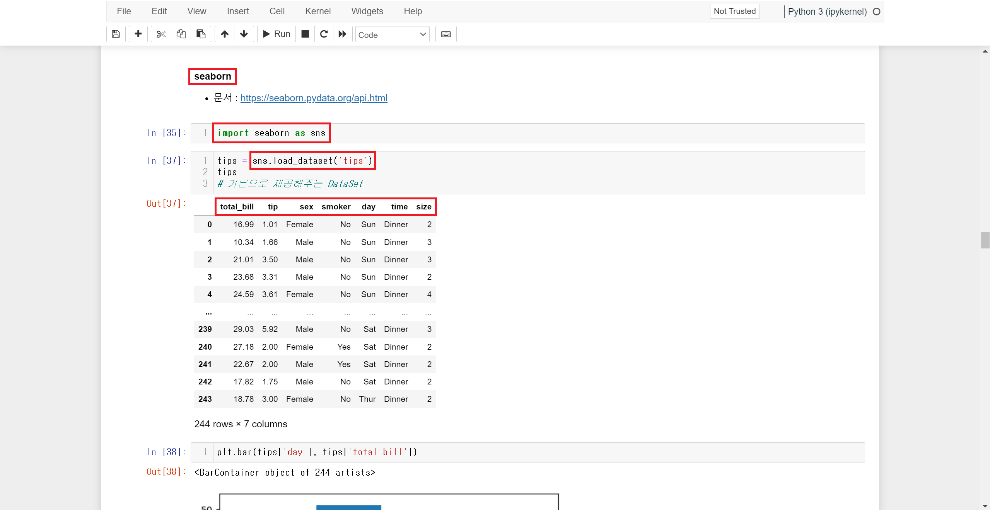The width and height of the screenshot is (990, 510).
Task: Copy the selected cells
Action: (181, 34)
